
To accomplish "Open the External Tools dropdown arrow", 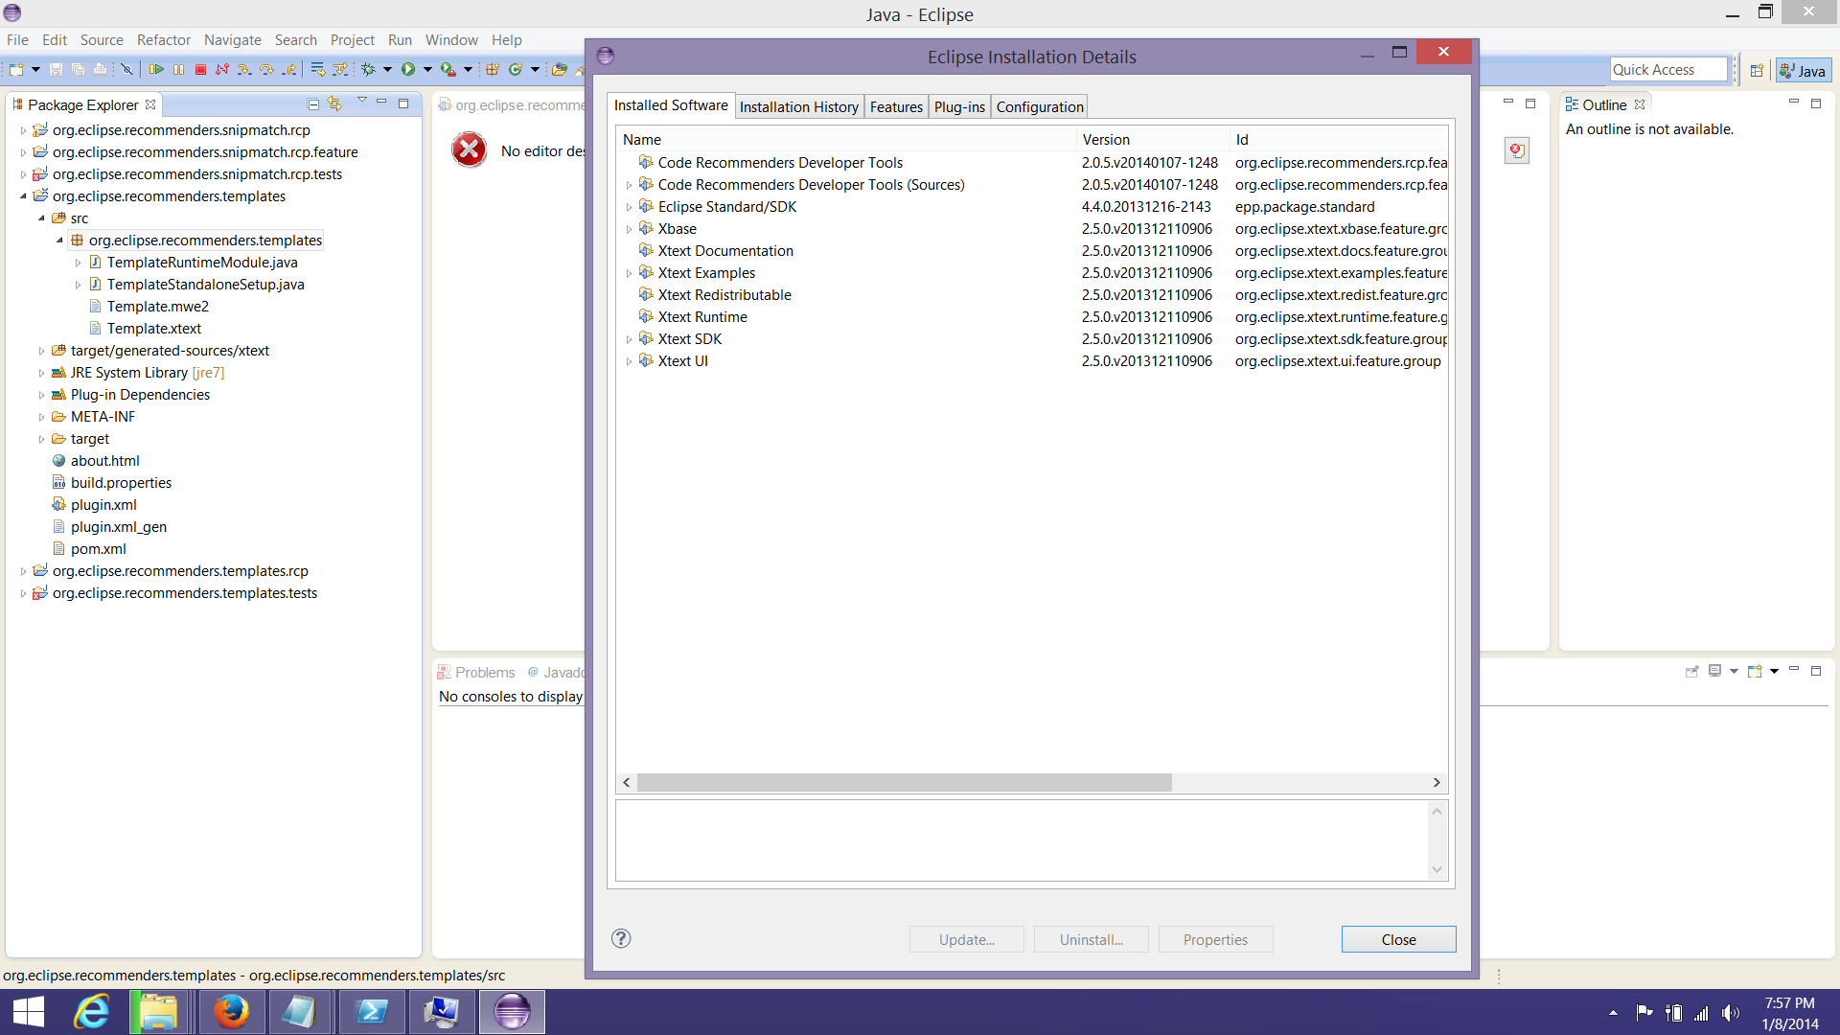I will pyautogui.click(x=468, y=69).
